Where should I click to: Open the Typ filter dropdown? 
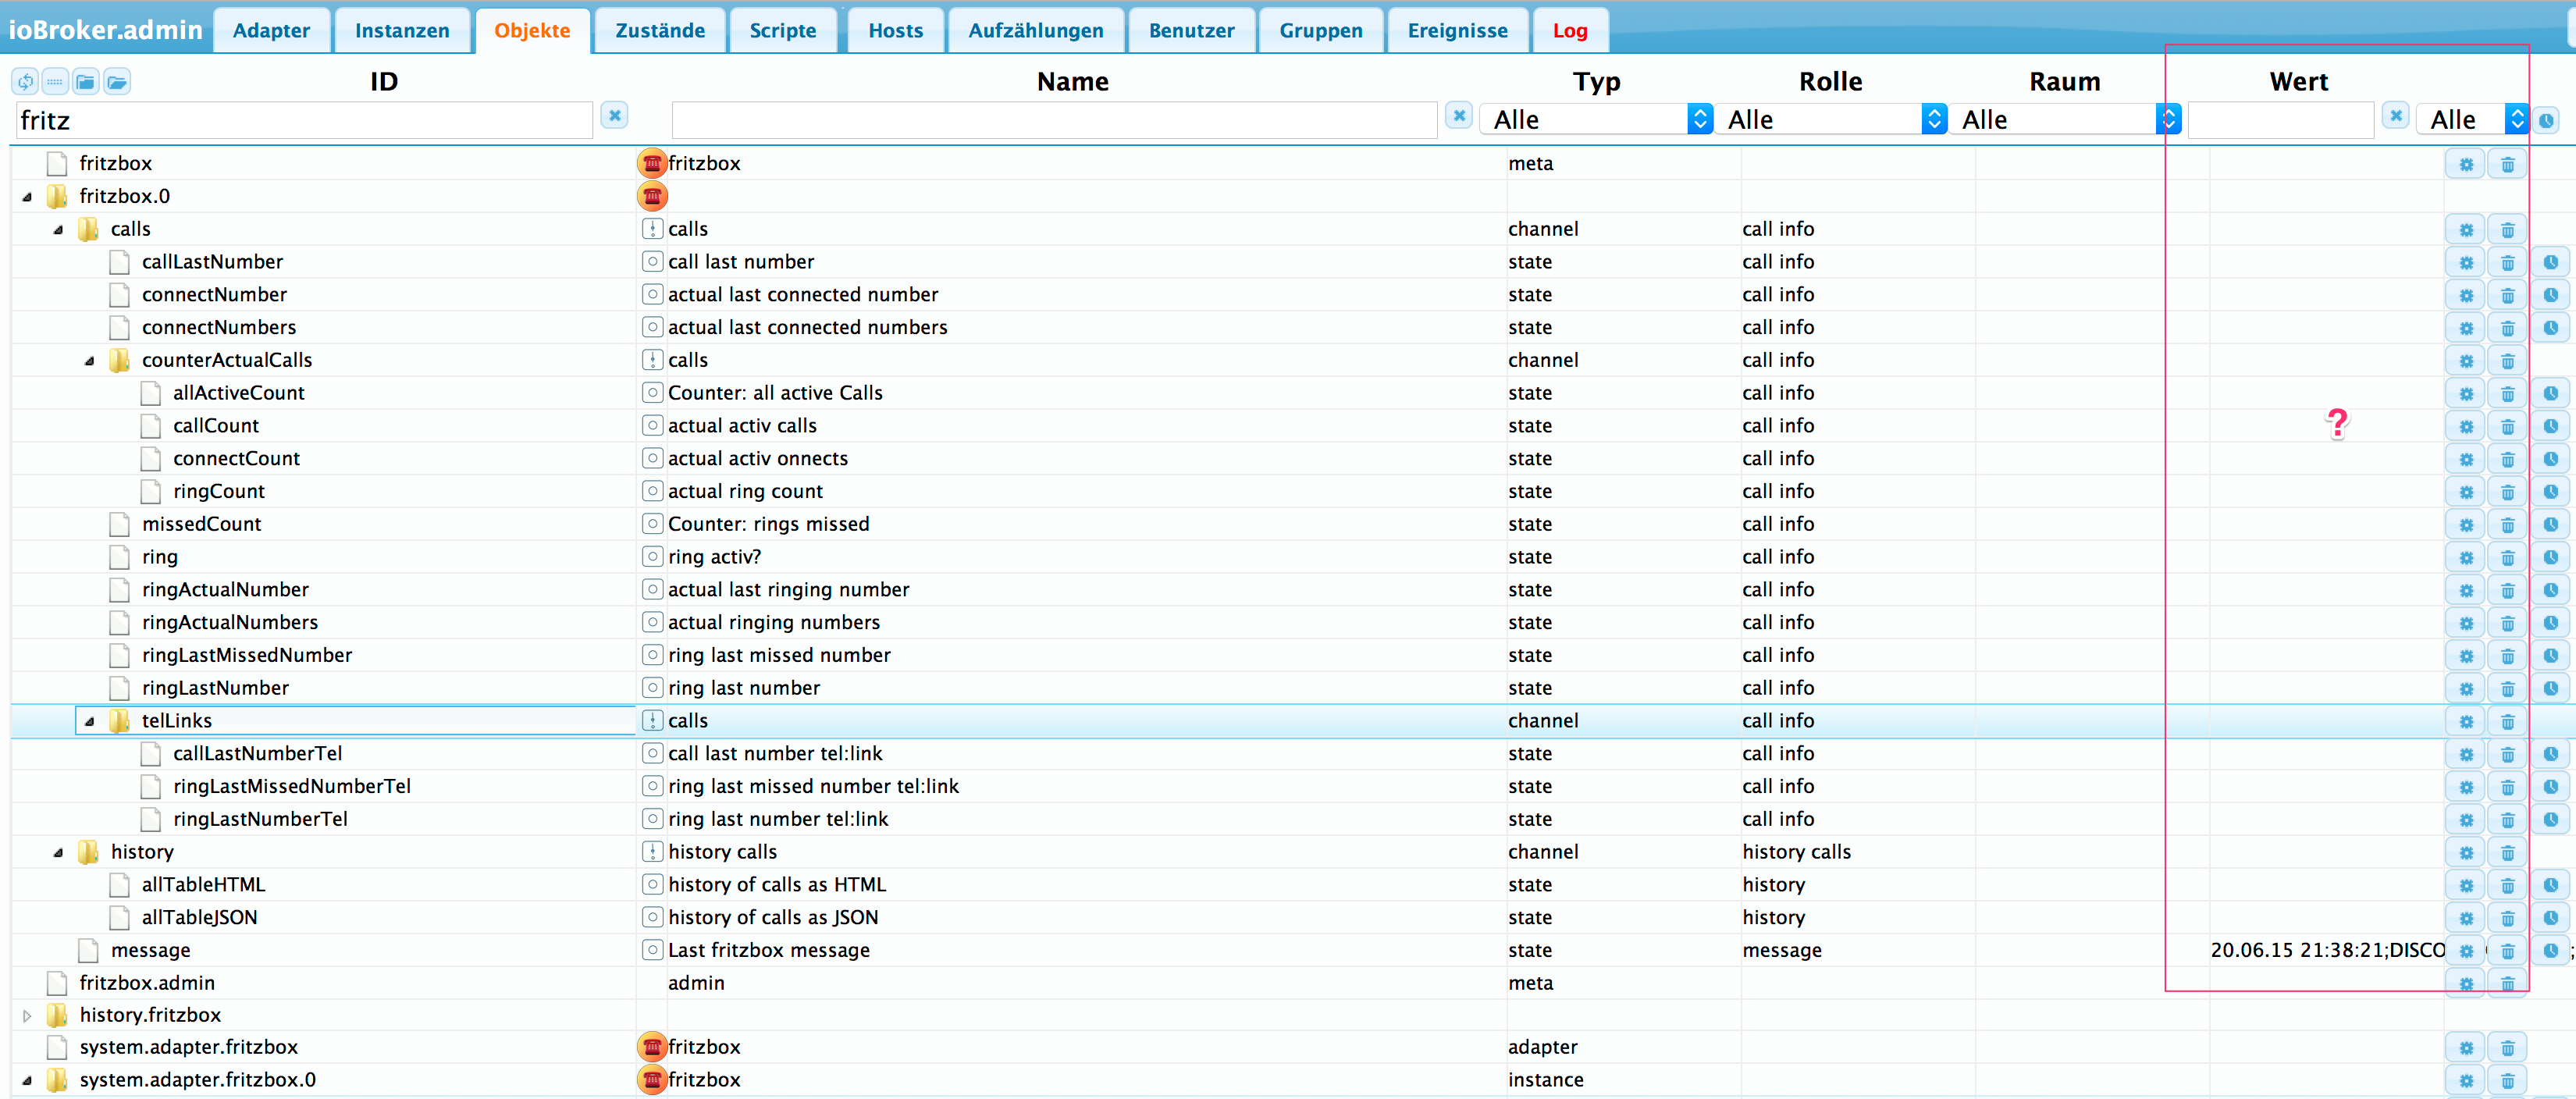coord(1596,120)
